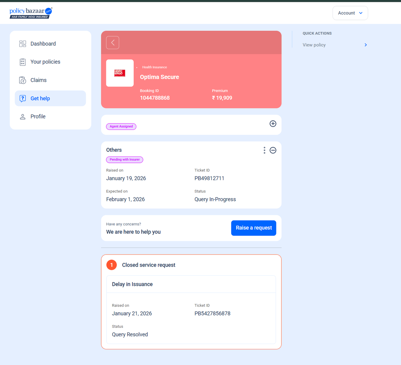Click the Others request title
This screenshot has width=401, height=365.
pos(114,150)
